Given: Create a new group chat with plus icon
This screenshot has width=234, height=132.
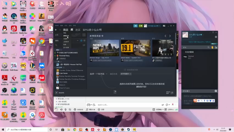Looking at the screenshot, I should (216, 91).
